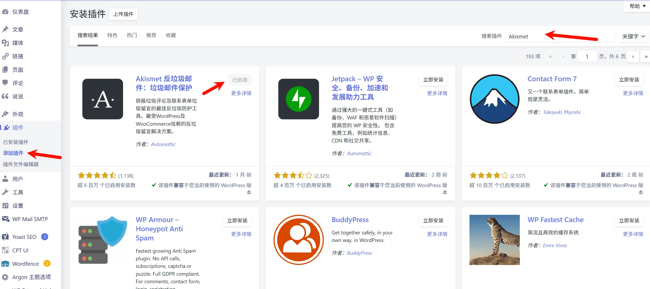Click the Contact Form 7 mountain logo

(x=495, y=99)
